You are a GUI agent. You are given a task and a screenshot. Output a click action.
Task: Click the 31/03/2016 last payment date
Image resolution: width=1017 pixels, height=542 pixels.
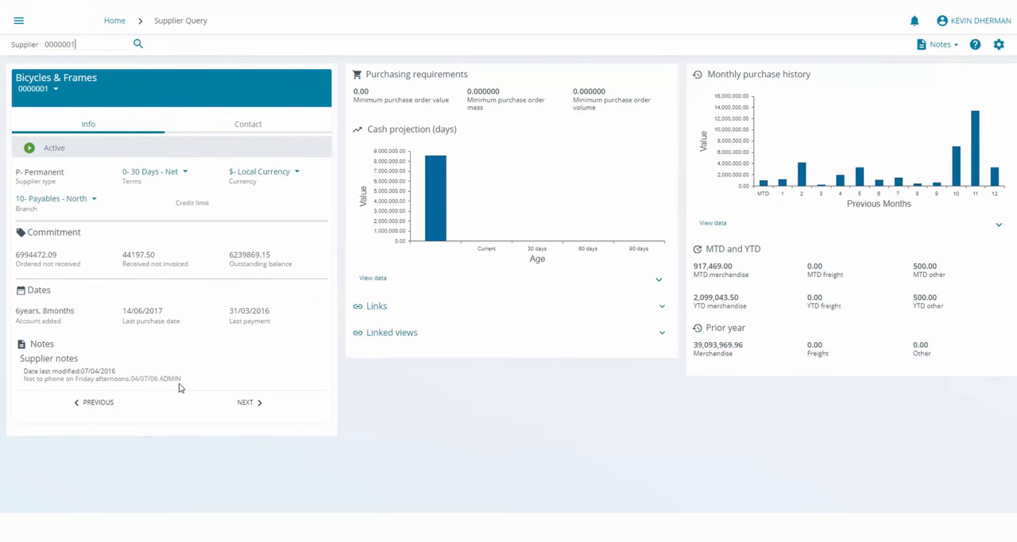[x=249, y=311]
